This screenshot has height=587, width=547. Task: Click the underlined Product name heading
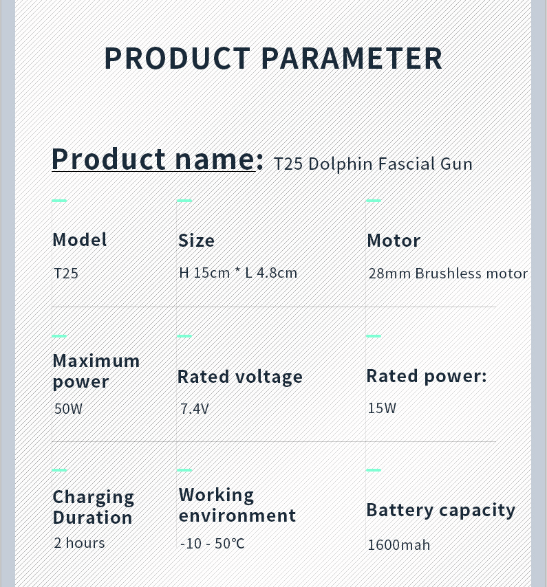pyautogui.click(x=157, y=159)
